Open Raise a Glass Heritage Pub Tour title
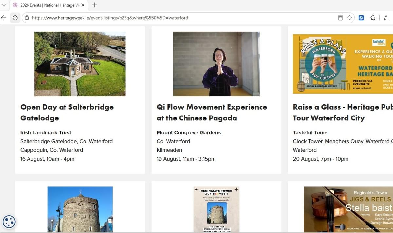 [x=343, y=113]
